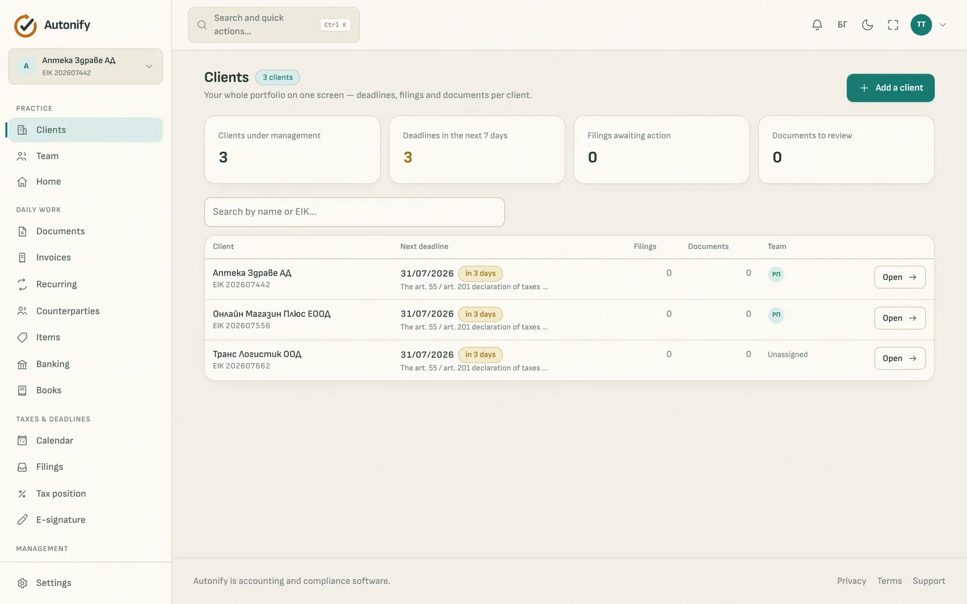This screenshot has height=604, width=967.
Task: Open Filings page
Action: (85, 467)
